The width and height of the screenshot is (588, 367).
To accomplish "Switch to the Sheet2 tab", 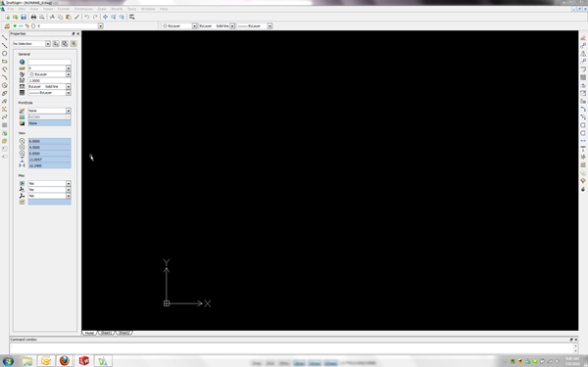I will tap(124, 333).
